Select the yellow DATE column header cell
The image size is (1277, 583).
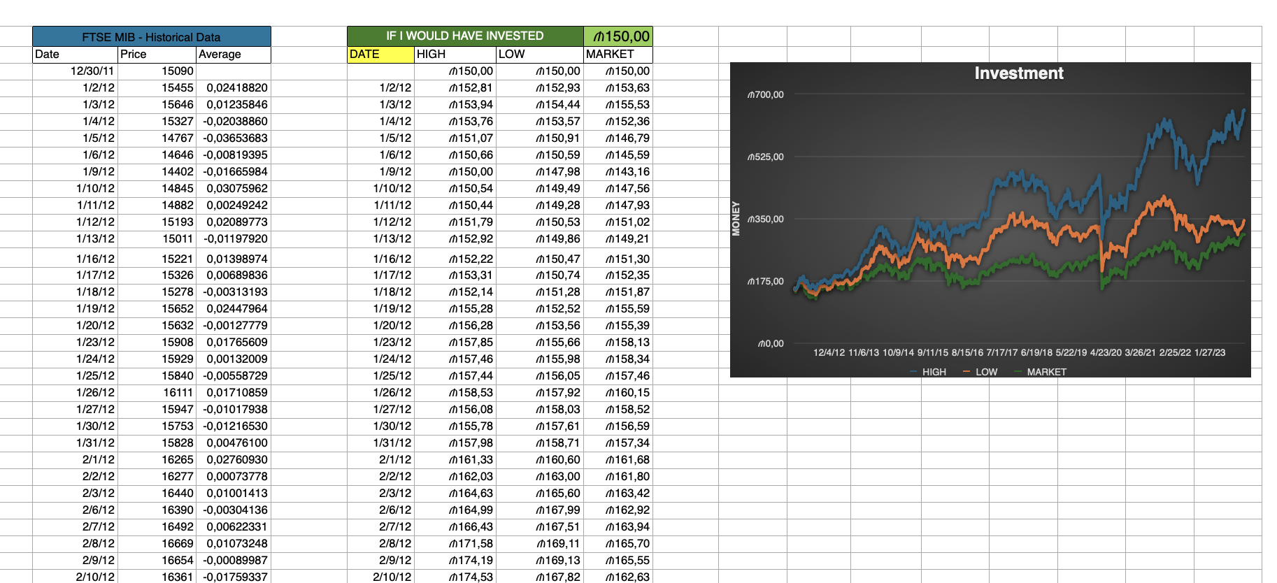[x=380, y=55]
